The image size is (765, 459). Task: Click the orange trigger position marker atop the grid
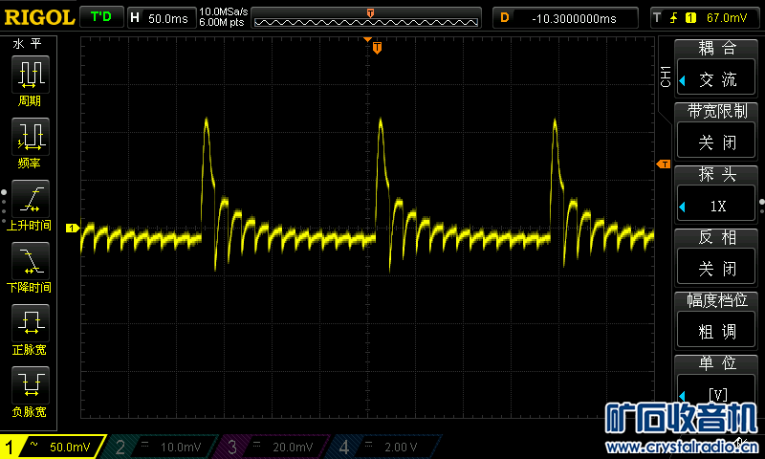377,48
